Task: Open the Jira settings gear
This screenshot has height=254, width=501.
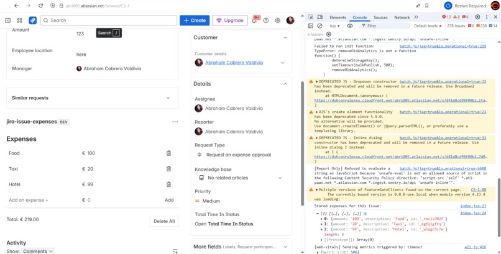Action: [x=278, y=20]
